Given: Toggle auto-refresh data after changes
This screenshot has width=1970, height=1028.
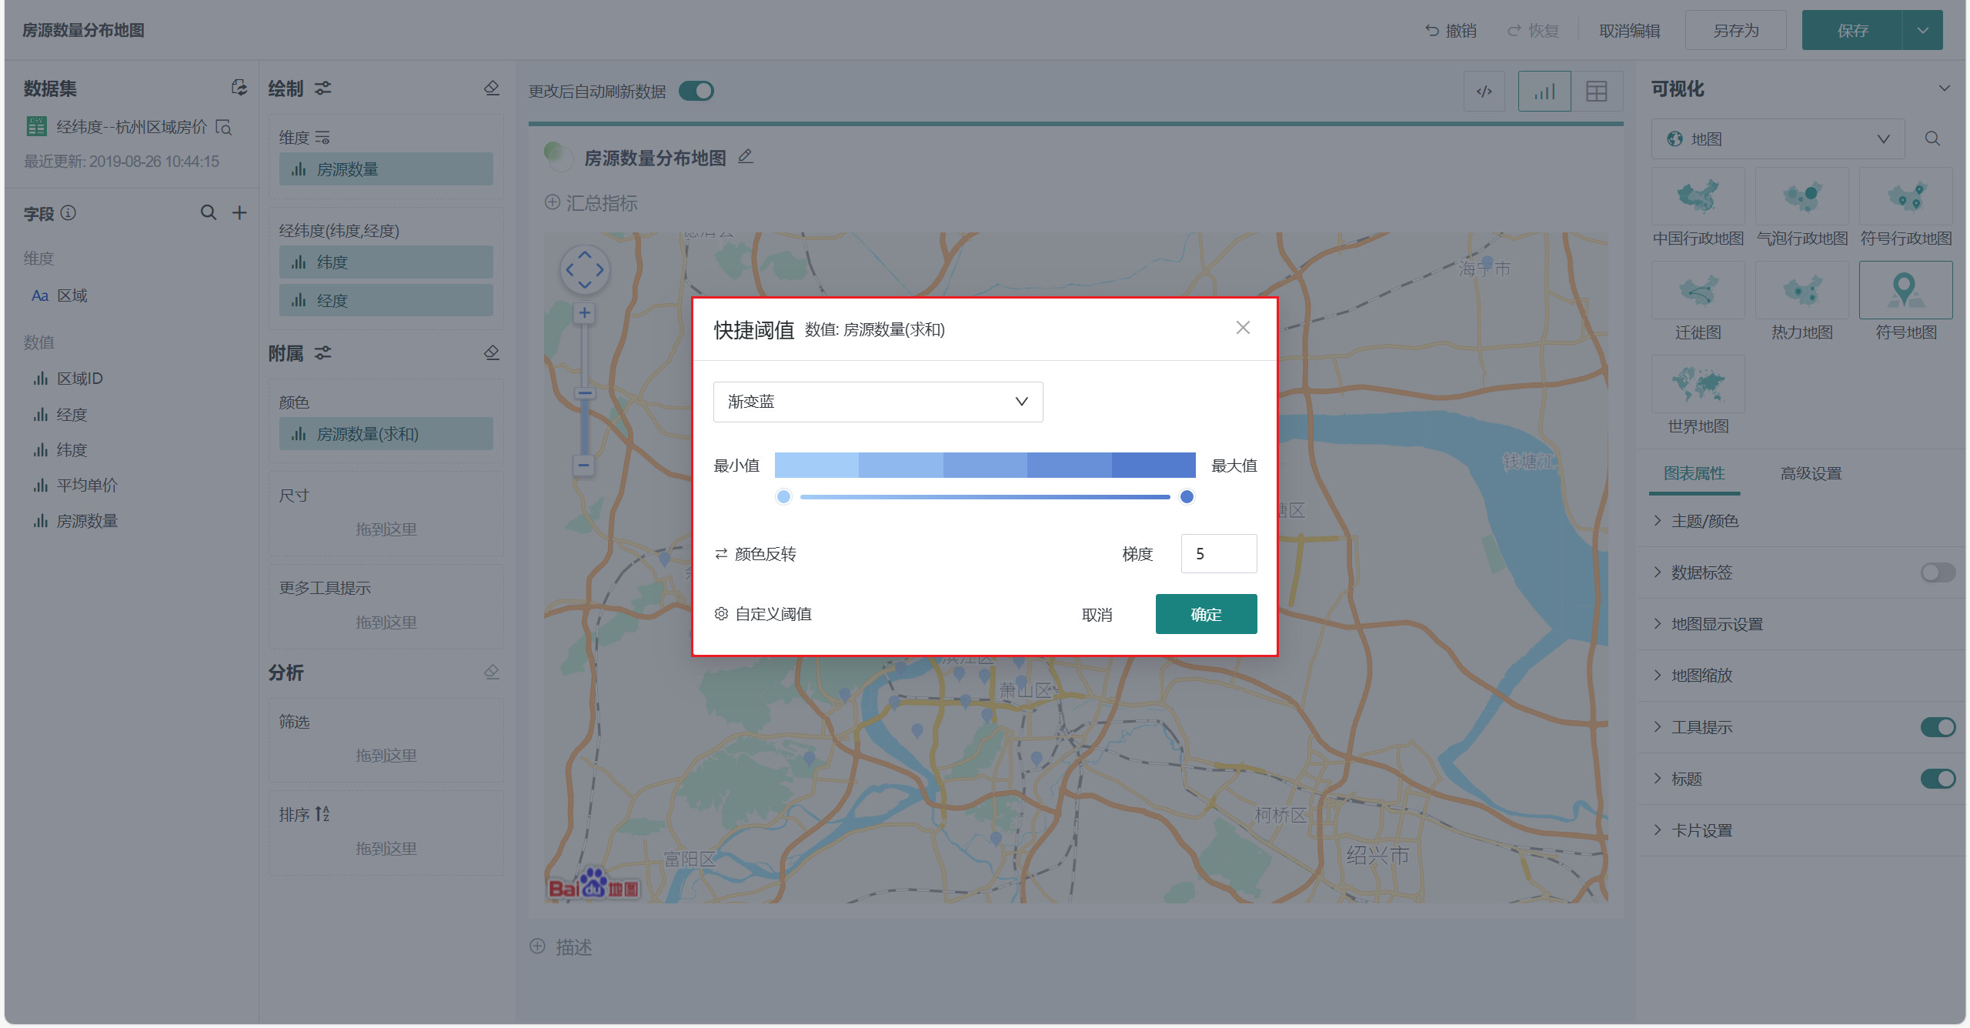Looking at the screenshot, I should point(696,92).
